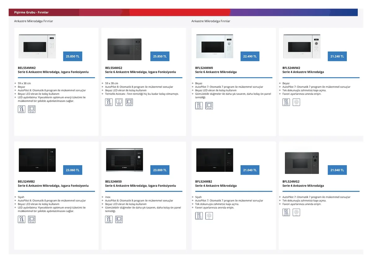Click favorites star icon under BFL524MW2
The width and height of the screenshot is (372, 263).
pos(296,102)
